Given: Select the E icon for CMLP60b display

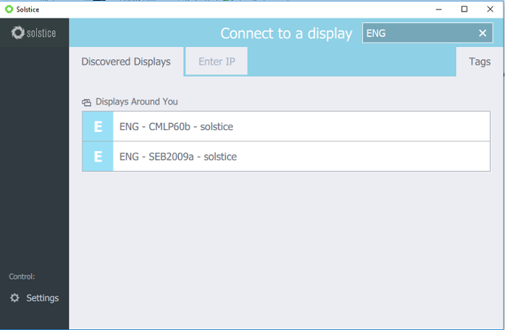Looking at the screenshot, I should (98, 126).
